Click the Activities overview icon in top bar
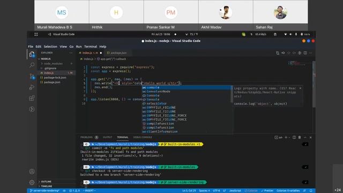Screen dimensions: 343x193 tap(36, 34)
